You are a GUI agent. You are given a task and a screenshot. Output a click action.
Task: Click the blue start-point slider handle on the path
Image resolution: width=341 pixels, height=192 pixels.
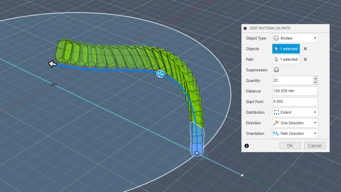pyautogui.click(x=160, y=74)
